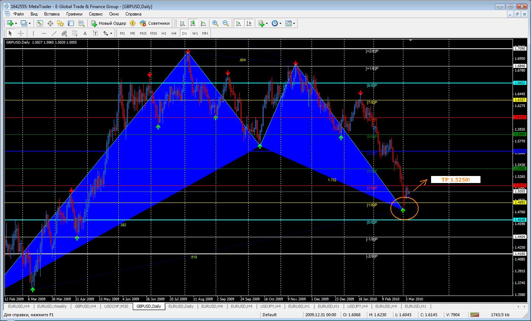
Task: Zoom in on the chart
Action: [x=215, y=23]
